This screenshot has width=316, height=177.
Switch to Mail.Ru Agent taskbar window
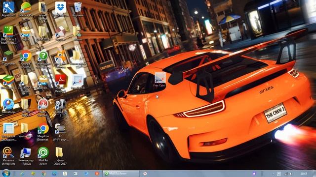pyautogui.click(x=121, y=174)
